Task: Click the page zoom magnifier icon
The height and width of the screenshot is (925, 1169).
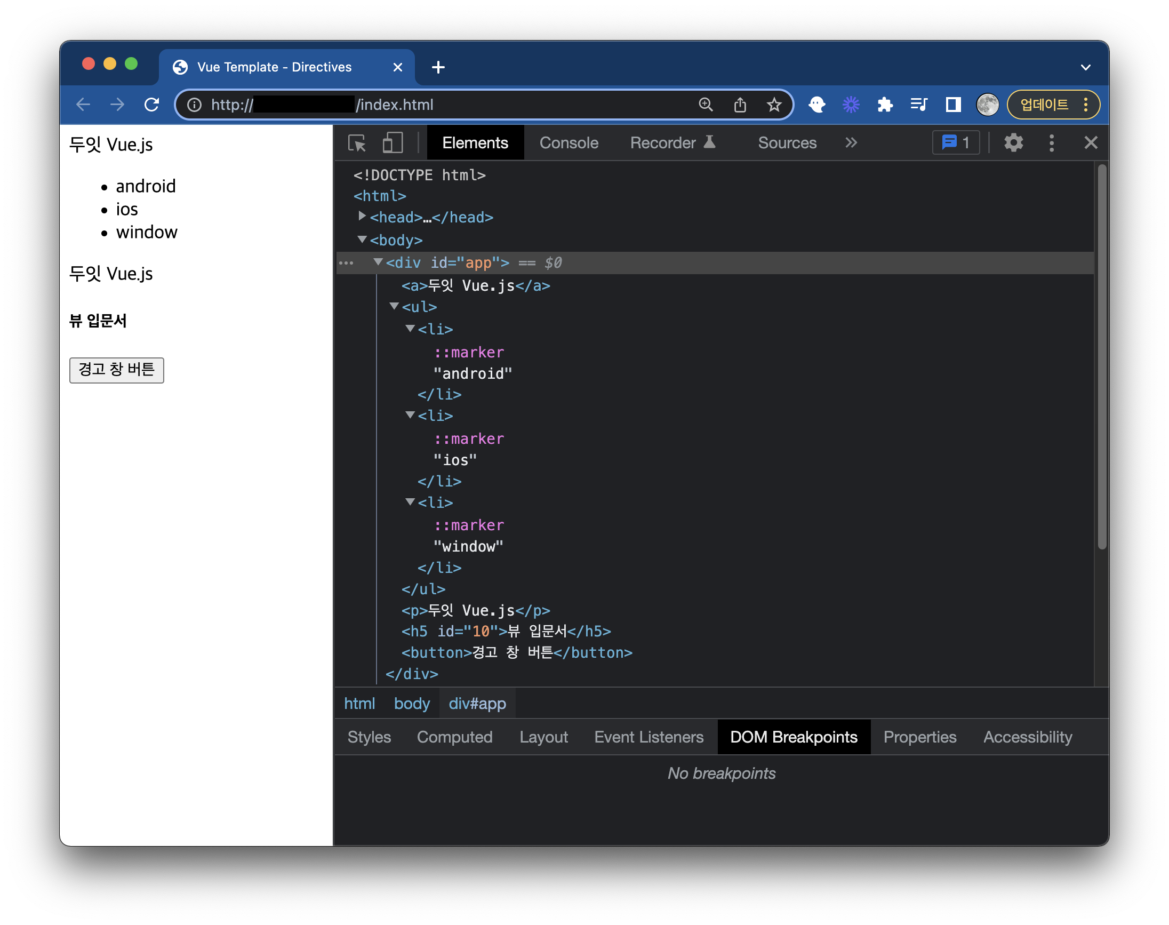Action: (x=706, y=105)
